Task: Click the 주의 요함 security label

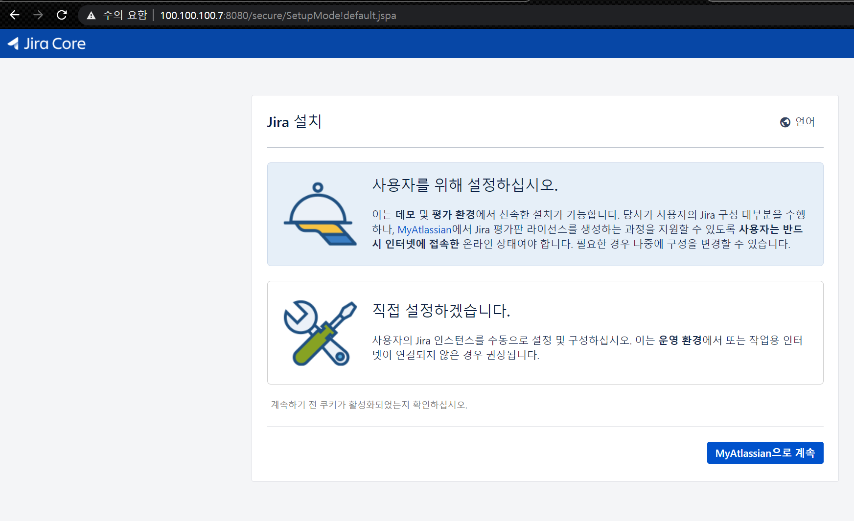Action: click(x=125, y=15)
